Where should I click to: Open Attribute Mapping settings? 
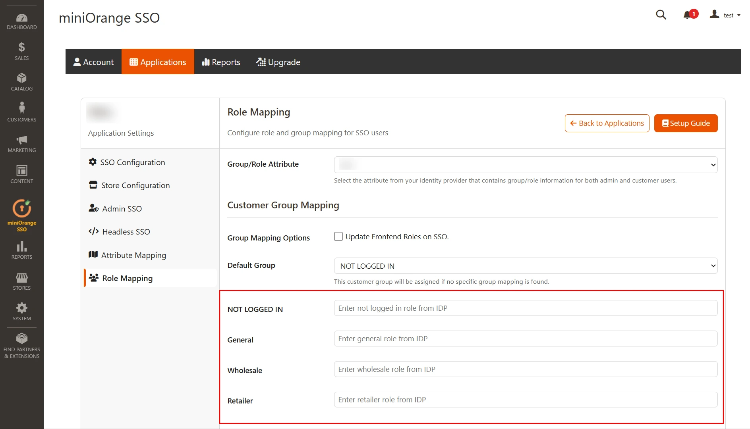point(133,255)
